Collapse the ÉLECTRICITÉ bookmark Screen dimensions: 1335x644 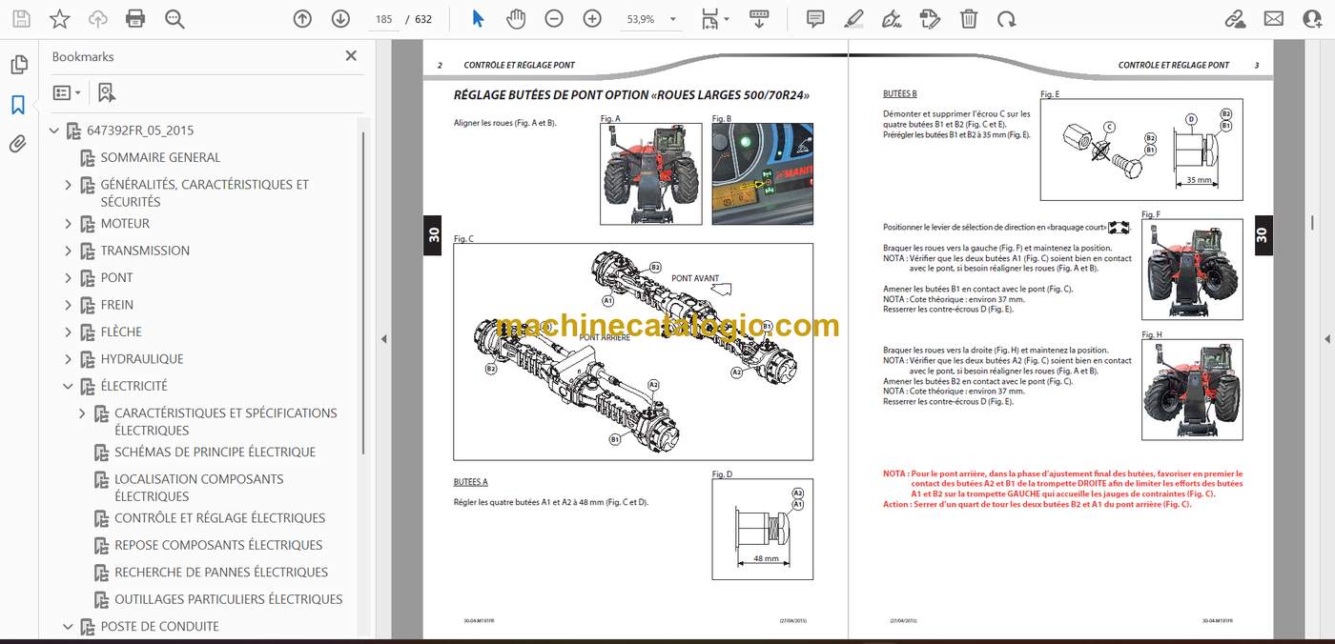tap(68, 386)
